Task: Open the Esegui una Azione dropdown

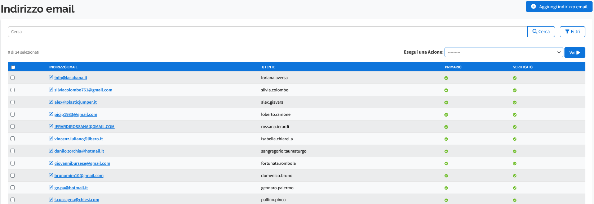Action: tap(504, 52)
